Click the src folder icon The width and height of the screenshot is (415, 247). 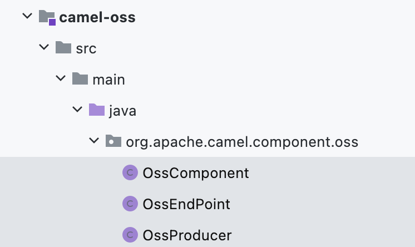[63, 48]
